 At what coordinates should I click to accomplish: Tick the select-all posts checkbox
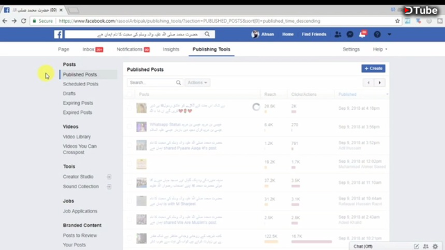coord(129,94)
